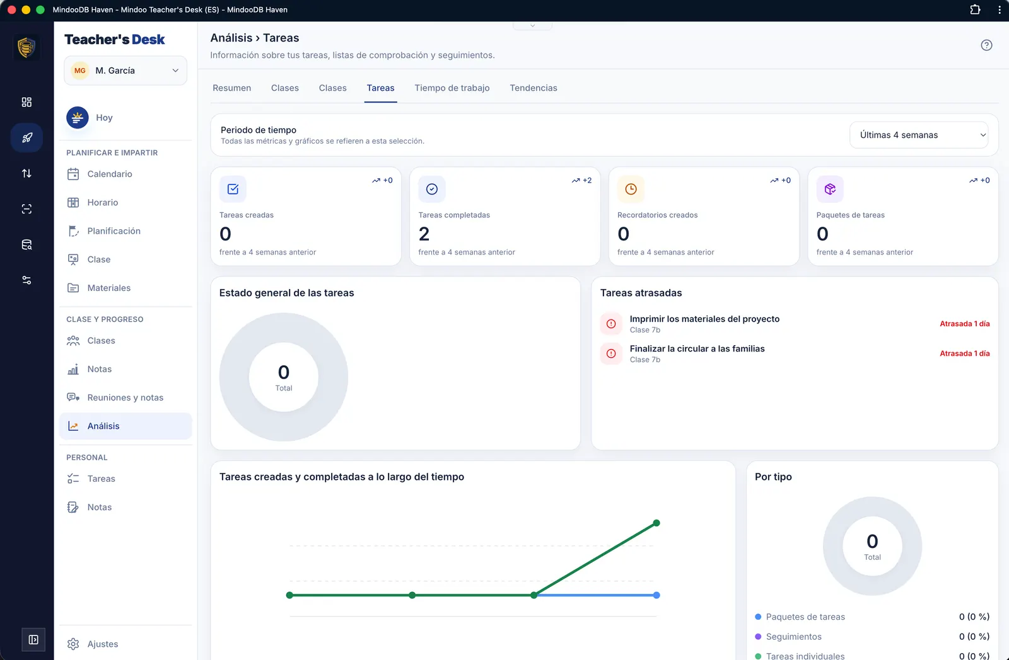Open the rocket icon in left rail
Image resolution: width=1009 pixels, height=660 pixels.
pyautogui.click(x=26, y=137)
